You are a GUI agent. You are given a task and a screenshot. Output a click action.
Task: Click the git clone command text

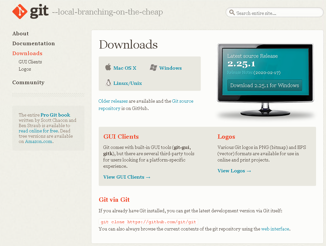click(x=148, y=222)
